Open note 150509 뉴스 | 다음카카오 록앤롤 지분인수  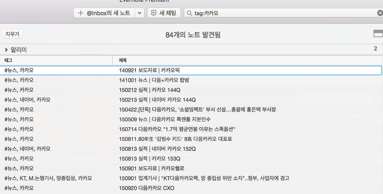coord(191,119)
